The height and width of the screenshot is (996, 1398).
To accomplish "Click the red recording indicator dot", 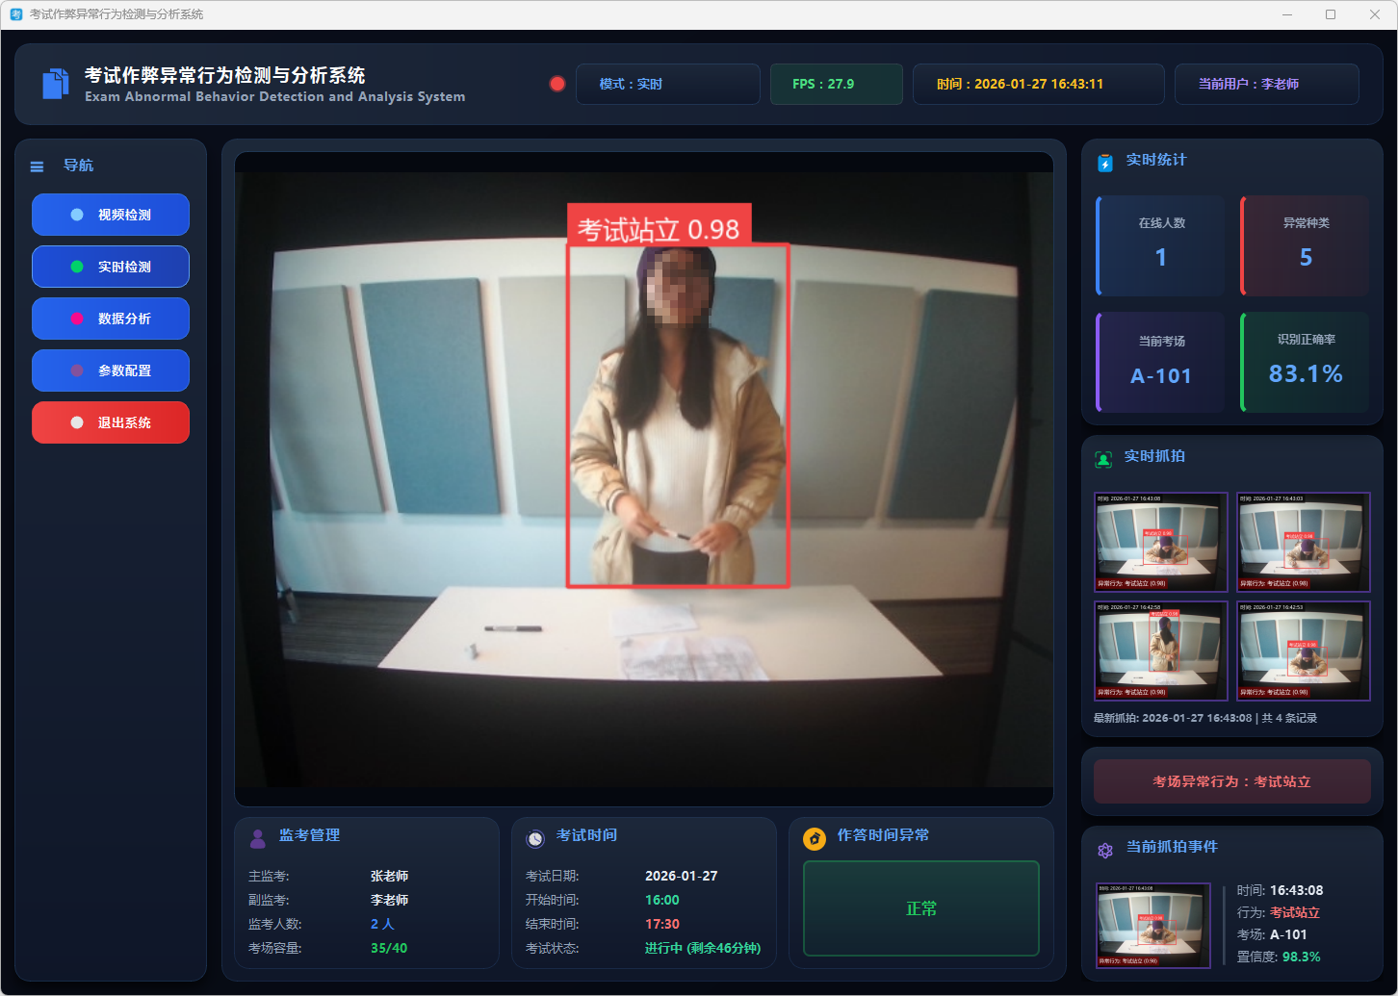I will click(x=557, y=84).
